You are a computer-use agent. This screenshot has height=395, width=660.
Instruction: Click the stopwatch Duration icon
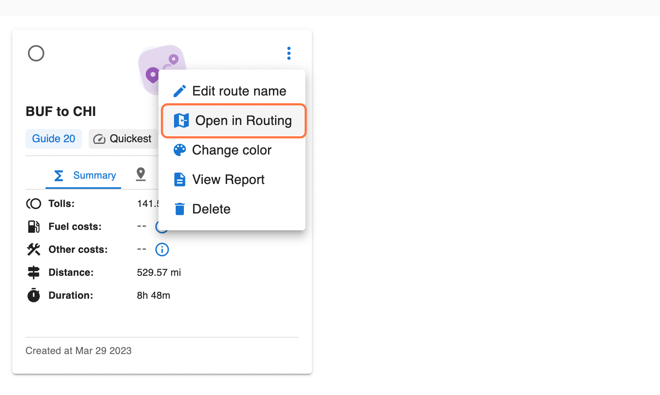(x=34, y=295)
